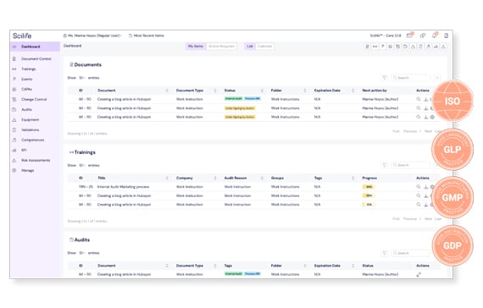Click the rightmost document icon in top bar
The height and width of the screenshot is (308, 483).
click(x=446, y=36)
